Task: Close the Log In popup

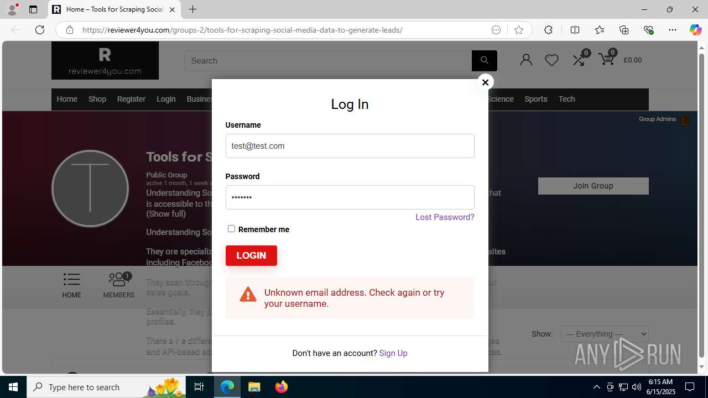Action: point(485,82)
